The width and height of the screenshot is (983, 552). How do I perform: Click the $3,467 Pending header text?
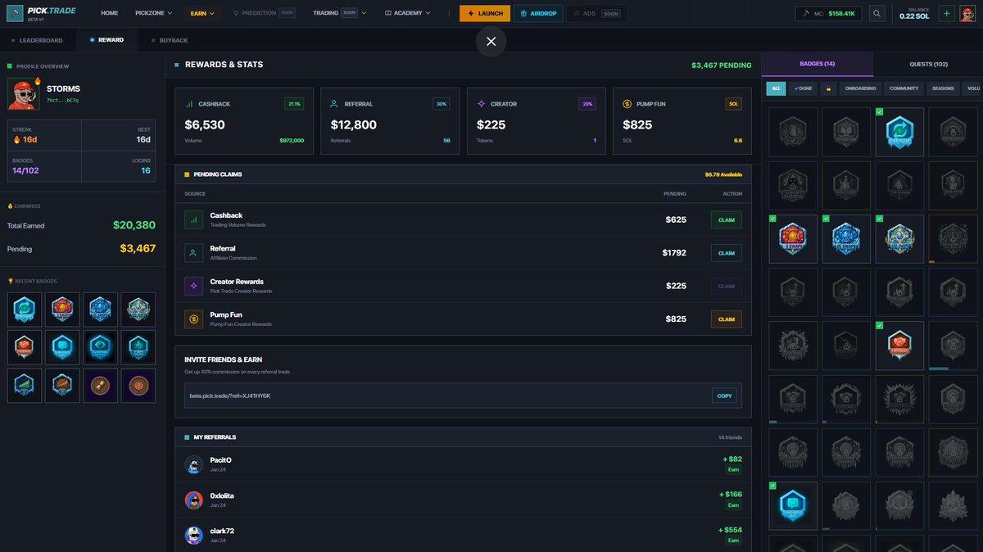pos(722,65)
